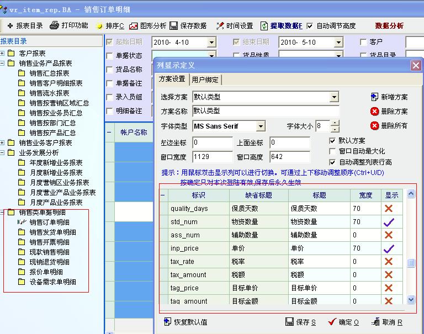The width and height of the screenshot is (424, 334).
Task: Click the 保存数据 floppy disk icon
Action: tap(173, 25)
